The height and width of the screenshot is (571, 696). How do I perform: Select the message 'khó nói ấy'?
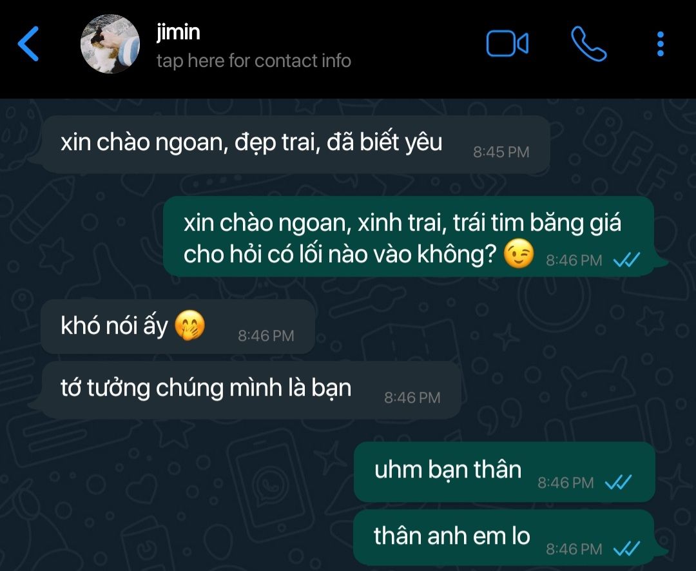pos(178,327)
